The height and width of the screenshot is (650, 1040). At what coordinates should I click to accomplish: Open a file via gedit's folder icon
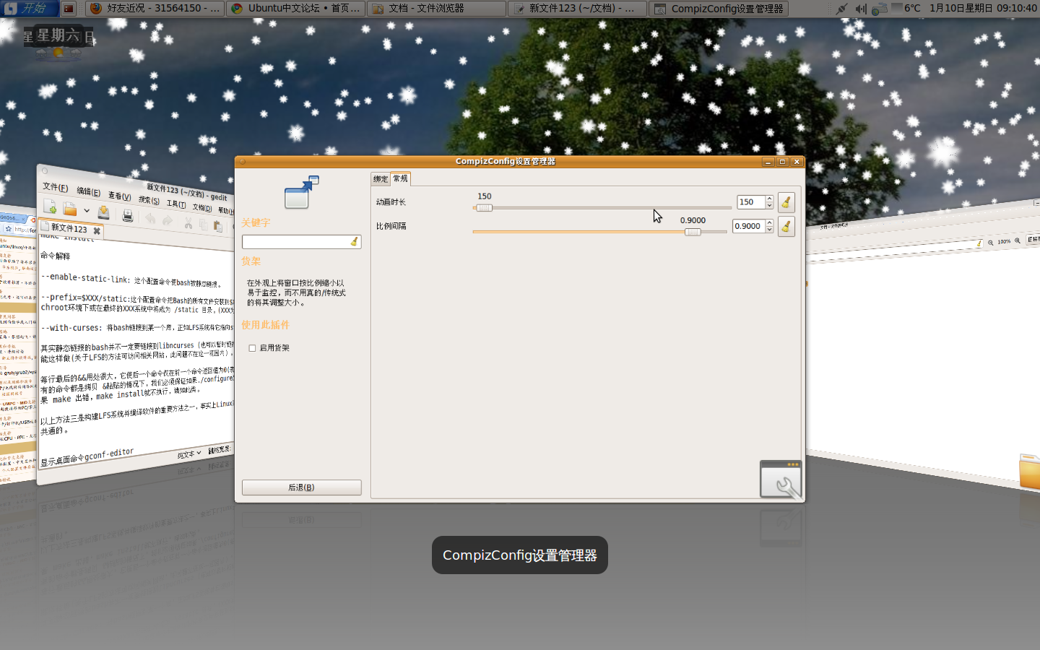pos(70,209)
